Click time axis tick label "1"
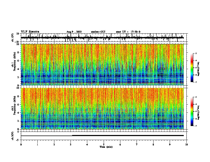The image size is (210, 162). pyautogui.click(x=37, y=145)
